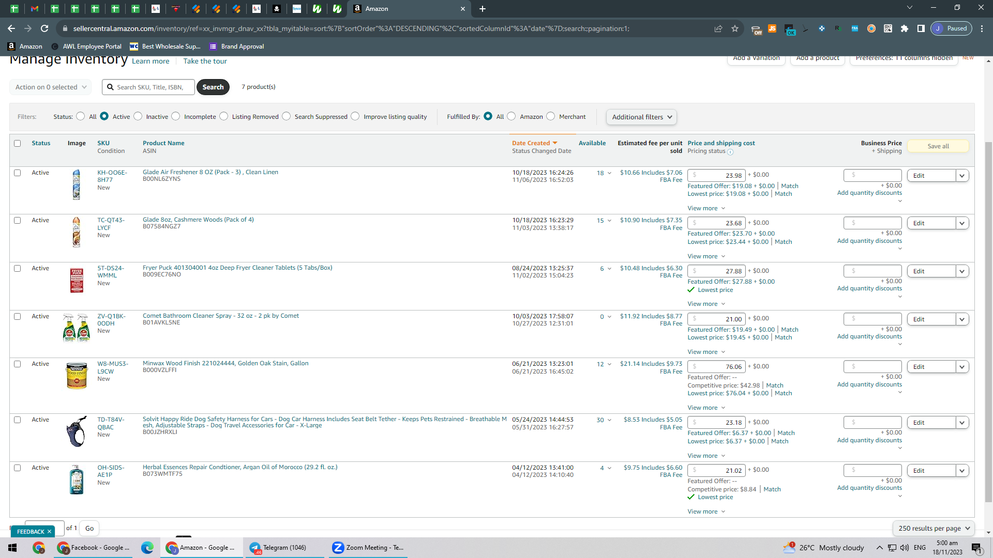Open Edit dropdown arrow for Glade Clean Linen
Screen dimensions: 993x558
point(962,176)
